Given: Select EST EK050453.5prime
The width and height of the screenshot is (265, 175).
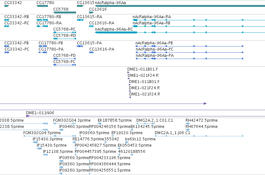Looking at the screenshot, I should [119, 148].
